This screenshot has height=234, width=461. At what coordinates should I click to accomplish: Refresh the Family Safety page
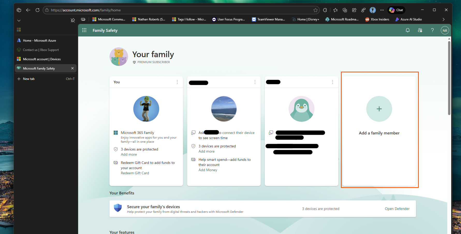(x=38, y=10)
